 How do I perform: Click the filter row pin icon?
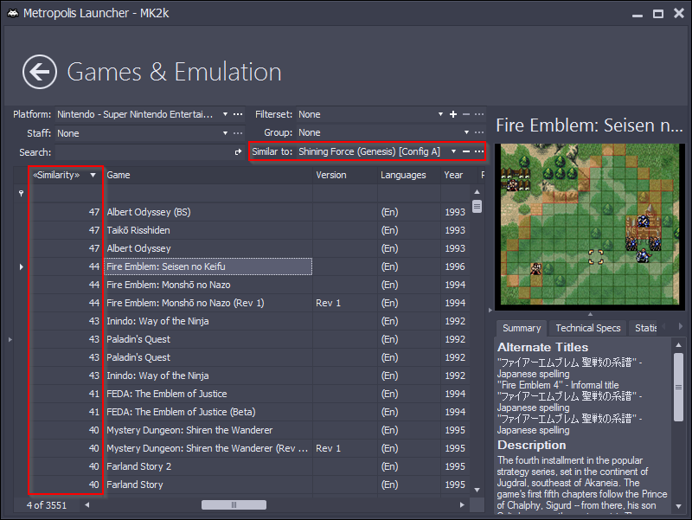click(x=21, y=193)
